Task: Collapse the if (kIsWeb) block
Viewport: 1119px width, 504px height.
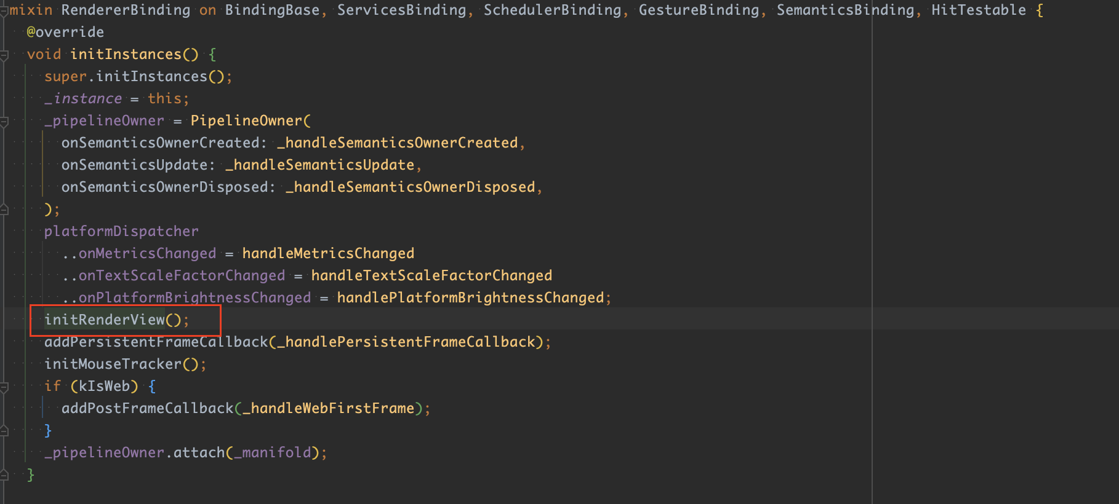Action: tap(4, 387)
